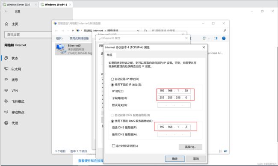Screen dimensions: 278x166
Task: Open the 拨号 dial-up icon in sidebar
Action: click(x=6, y=80)
